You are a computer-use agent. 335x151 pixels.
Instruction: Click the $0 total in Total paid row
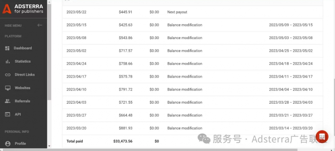[x=157, y=141]
